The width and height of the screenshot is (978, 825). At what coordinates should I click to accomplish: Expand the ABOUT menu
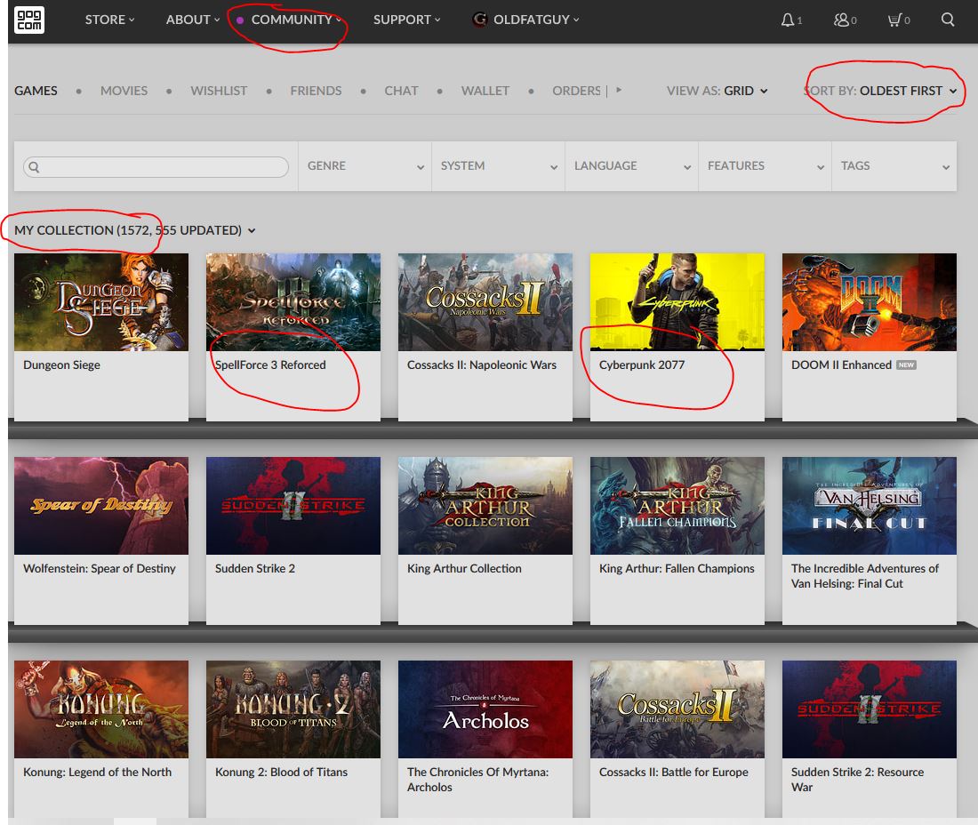pyautogui.click(x=193, y=20)
